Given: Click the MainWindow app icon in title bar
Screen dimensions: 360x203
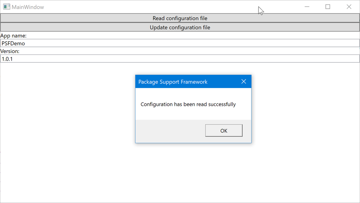Looking at the screenshot, I should [x=6, y=7].
